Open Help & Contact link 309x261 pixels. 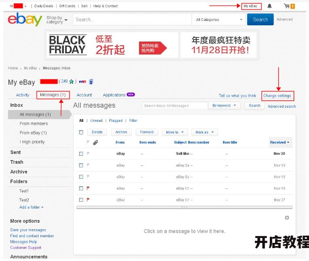coord(105,6)
